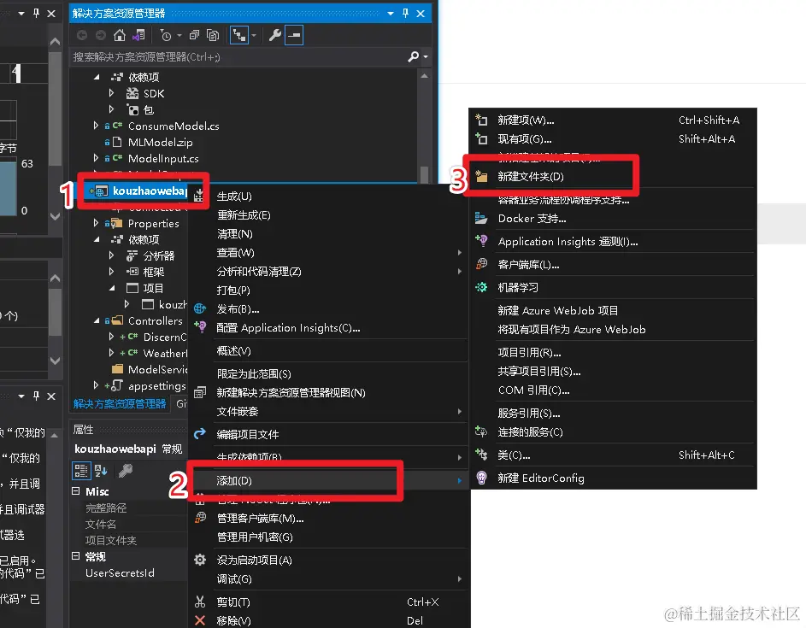806x628 pixels.
Task: Choose 项目引用(R)... in Add submenu
Action: [613, 353]
